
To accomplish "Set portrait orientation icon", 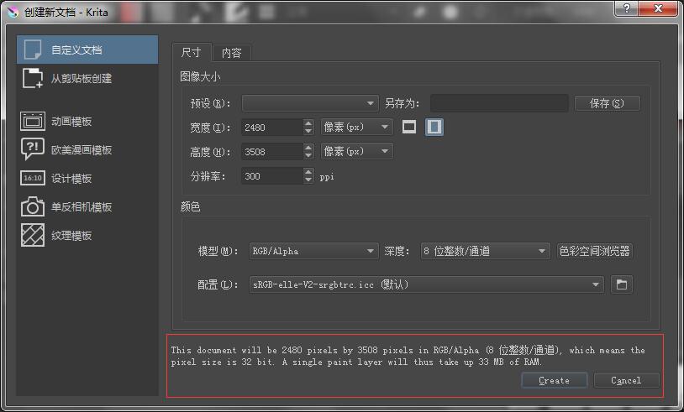I will pos(434,128).
